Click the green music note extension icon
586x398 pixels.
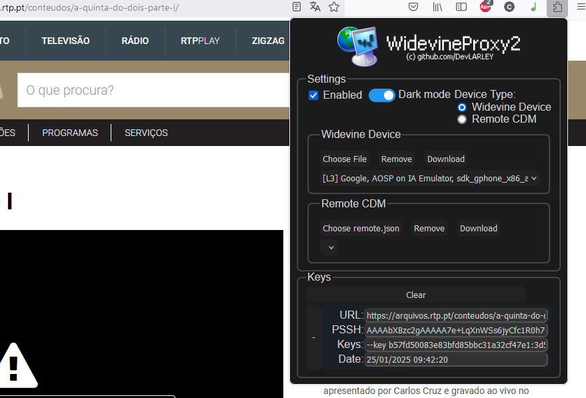[533, 7]
